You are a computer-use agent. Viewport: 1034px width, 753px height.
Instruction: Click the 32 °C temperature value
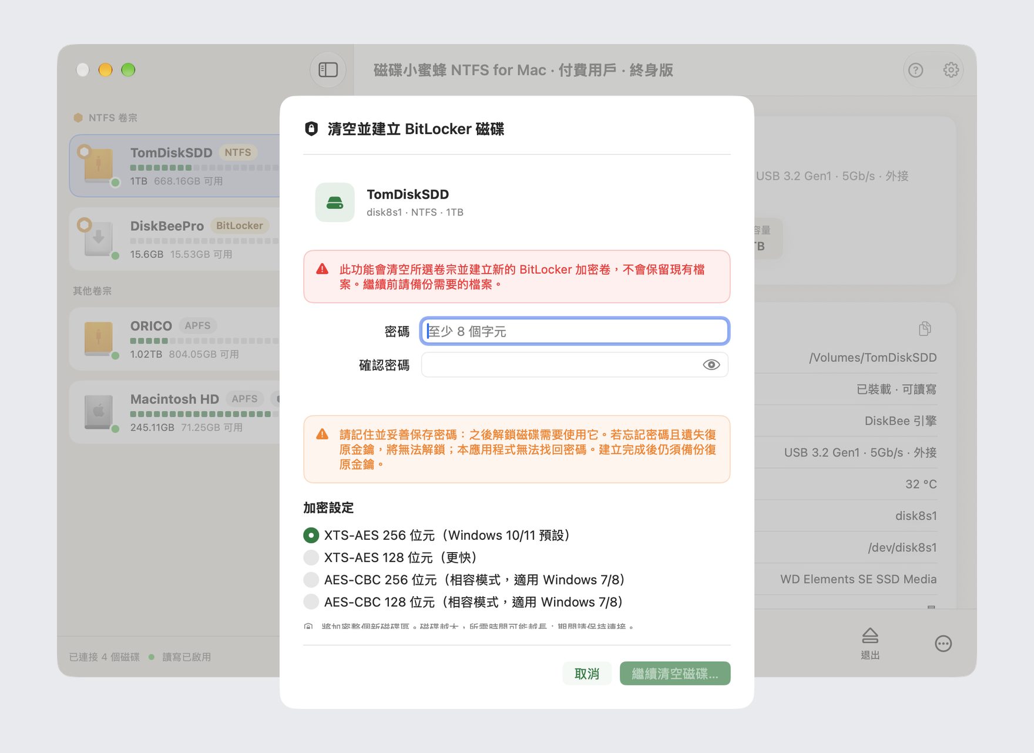[x=921, y=485]
